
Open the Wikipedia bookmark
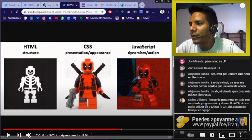point(117,18)
